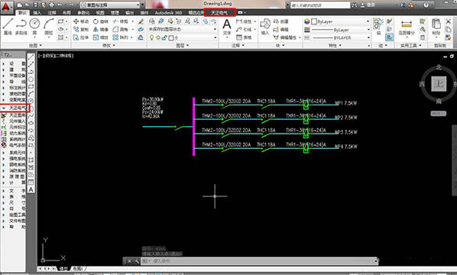Open the Autodesk 360 ribbon tab
Viewport: 457px width, 275px height.
[x=168, y=12]
